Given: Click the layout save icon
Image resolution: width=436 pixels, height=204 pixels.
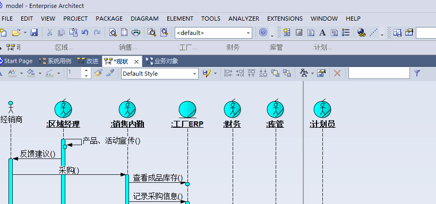Looking at the screenshot, I should click(x=398, y=33).
